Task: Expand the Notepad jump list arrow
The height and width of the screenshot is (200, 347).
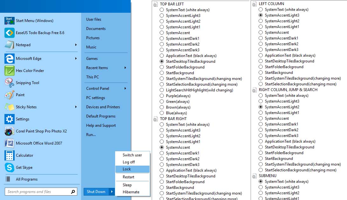Action: pos(76,45)
